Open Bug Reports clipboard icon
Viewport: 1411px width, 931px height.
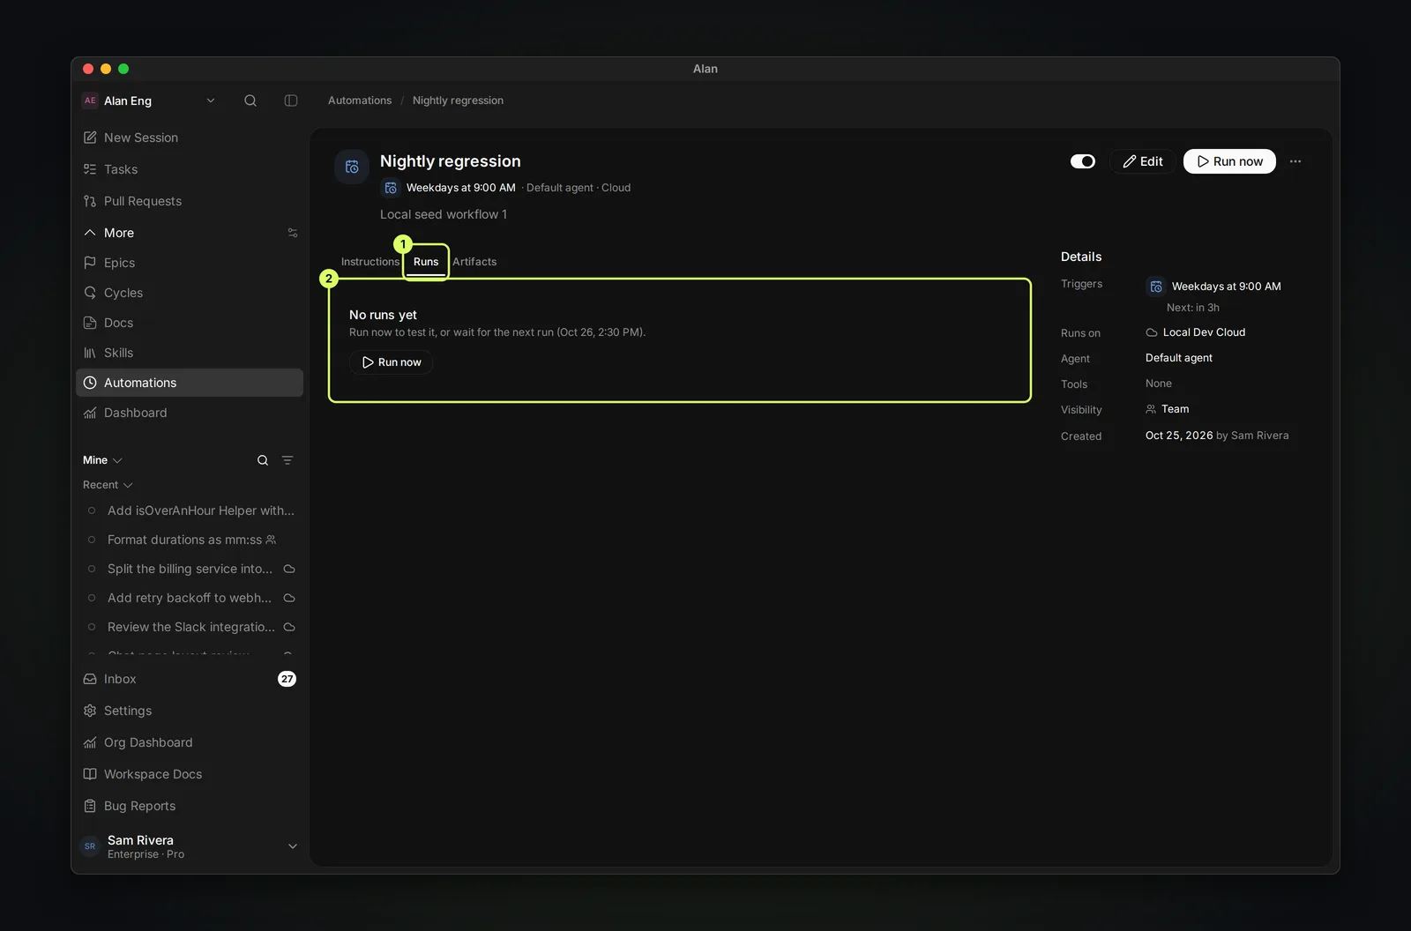tap(90, 806)
